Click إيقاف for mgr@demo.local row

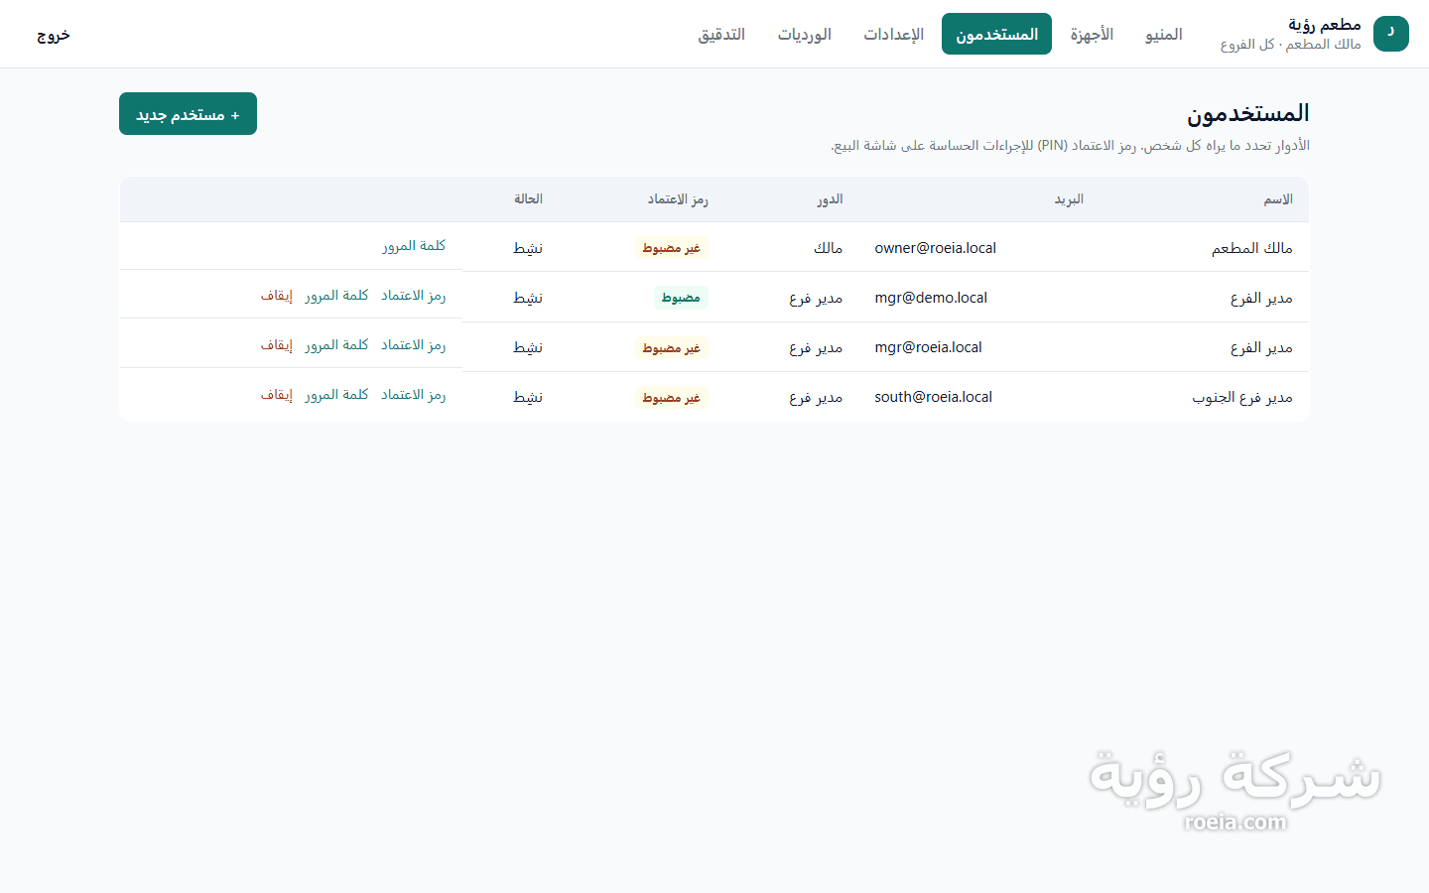[277, 295]
